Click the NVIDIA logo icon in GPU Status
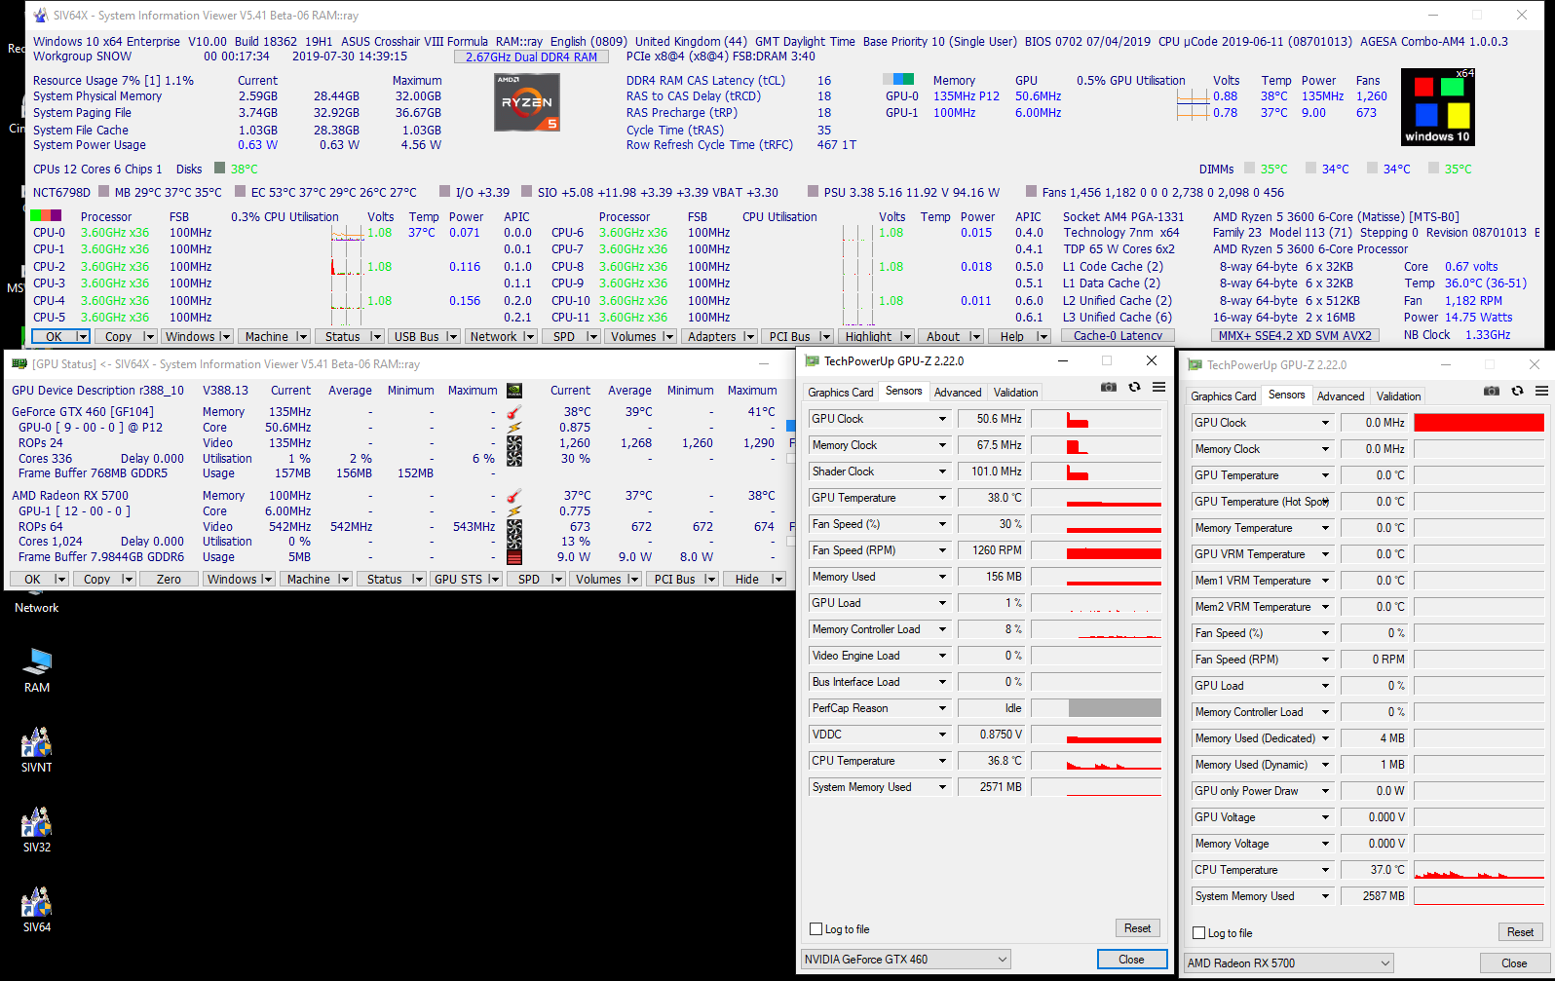Screen dimensions: 1555x981 [x=514, y=391]
